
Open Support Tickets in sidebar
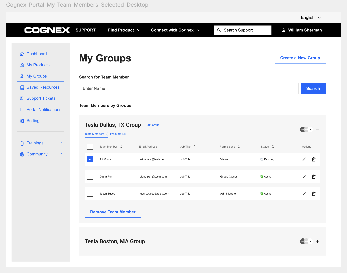[41, 98]
